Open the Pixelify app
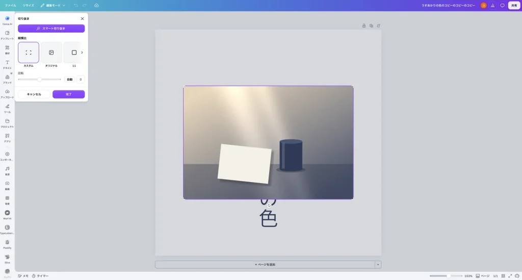Screen dimensions: 522x280 pyautogui.click(x=7, y=243)
